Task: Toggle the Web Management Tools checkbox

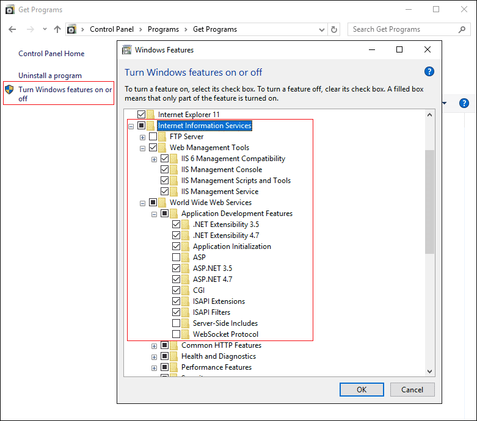Action: [153, 148]
